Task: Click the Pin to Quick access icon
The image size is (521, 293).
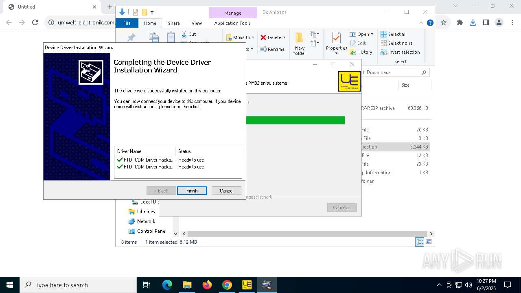Action: point(131,38)
